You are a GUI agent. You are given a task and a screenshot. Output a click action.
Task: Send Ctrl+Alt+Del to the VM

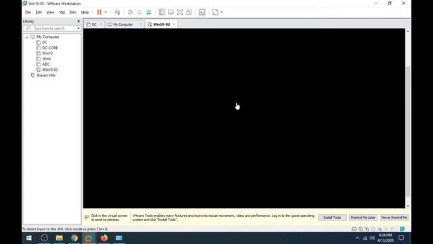117,12
